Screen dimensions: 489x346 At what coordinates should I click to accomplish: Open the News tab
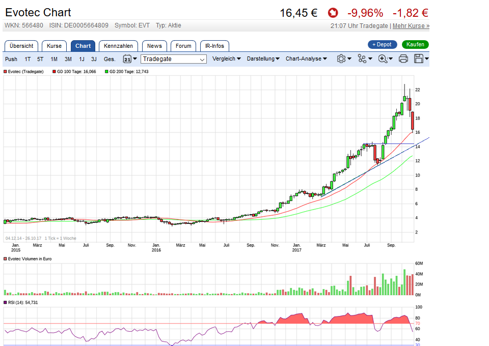(155, 46)
